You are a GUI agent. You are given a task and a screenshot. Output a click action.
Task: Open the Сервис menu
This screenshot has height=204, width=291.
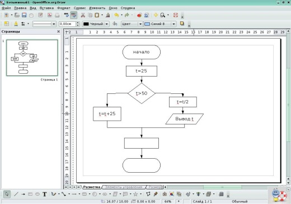pos(79,8)
